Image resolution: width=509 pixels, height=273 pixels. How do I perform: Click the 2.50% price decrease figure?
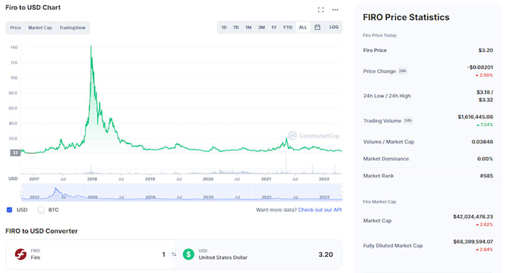[485, 76]
